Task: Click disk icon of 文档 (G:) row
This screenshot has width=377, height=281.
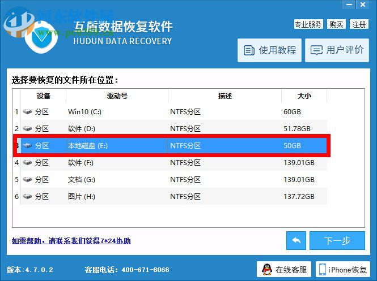Action: [x=27, y=180]
